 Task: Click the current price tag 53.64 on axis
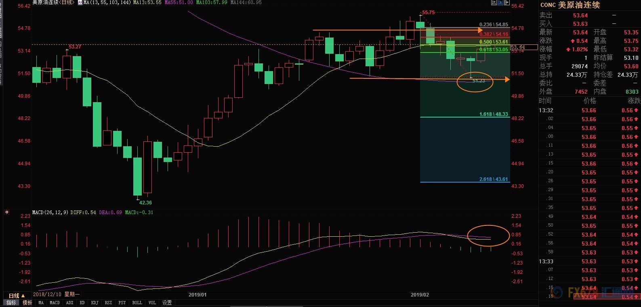[524, 47]
